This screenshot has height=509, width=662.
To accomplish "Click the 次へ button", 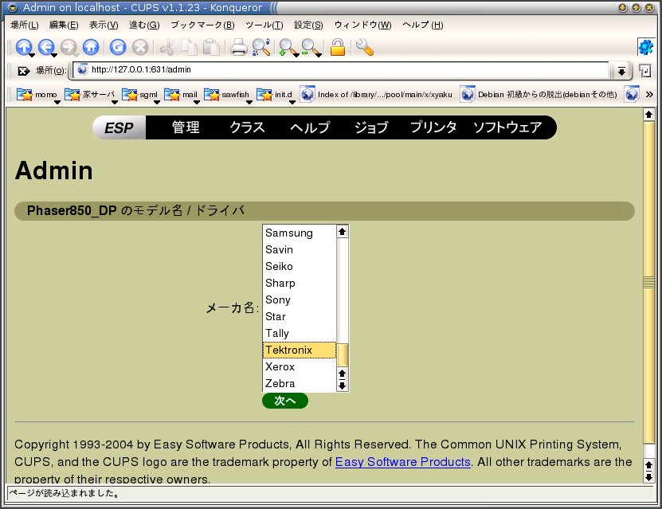I will [284, 401].
